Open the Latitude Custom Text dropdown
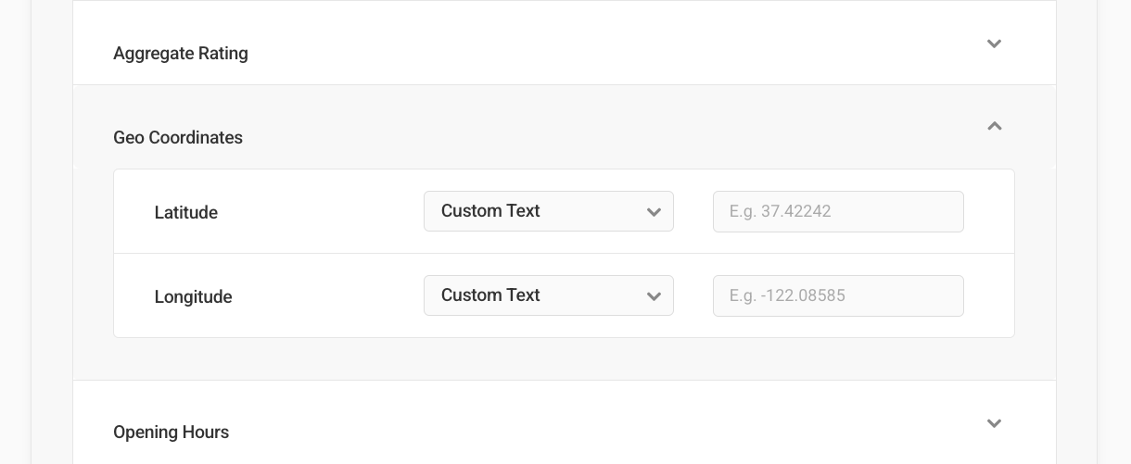The height and width of the screenshot is (464, 1131). point(548,211)
